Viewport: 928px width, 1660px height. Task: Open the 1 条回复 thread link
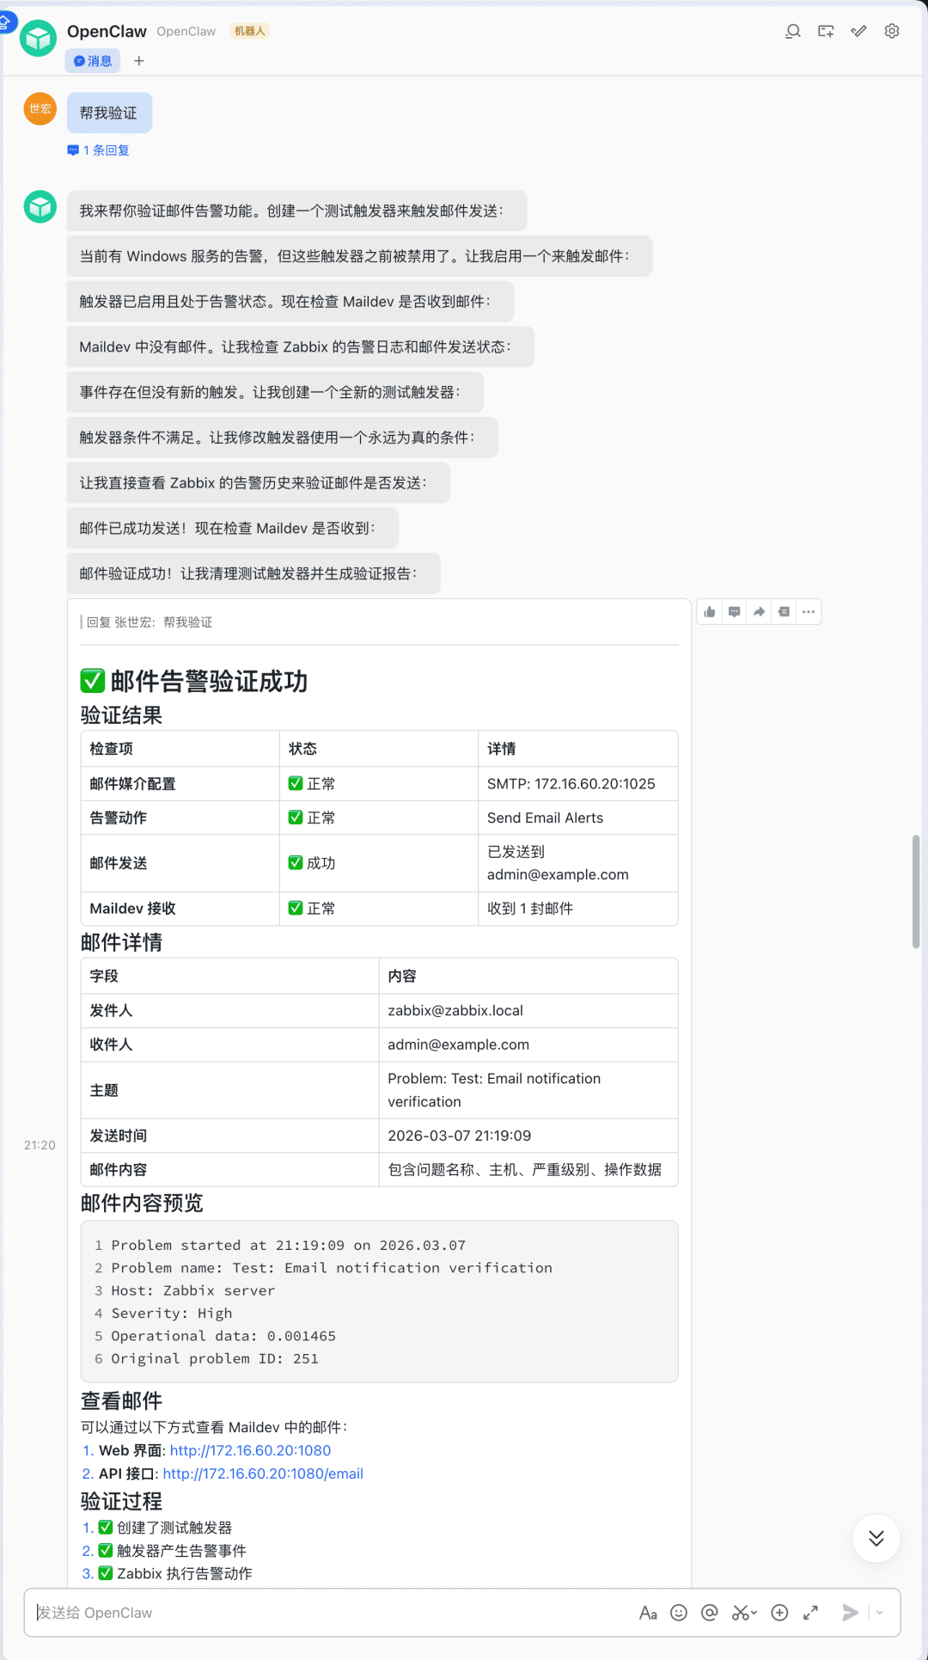coord(99,150)
